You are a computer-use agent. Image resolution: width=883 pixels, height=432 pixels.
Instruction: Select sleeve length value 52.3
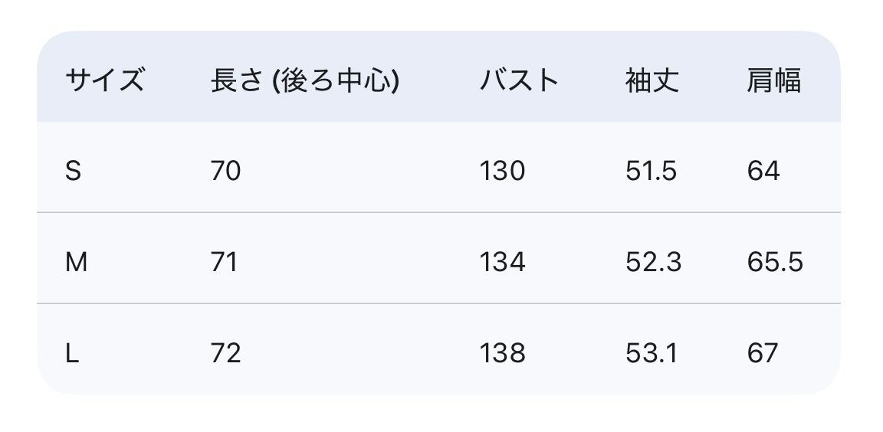tap(653, 263)
